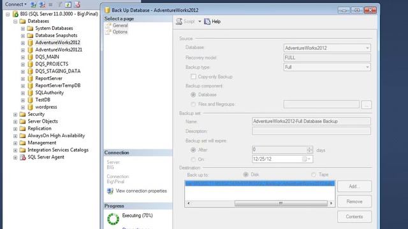This screenshot has width=408, height=229.
Task: Click the General page icon
Action: 108,25
